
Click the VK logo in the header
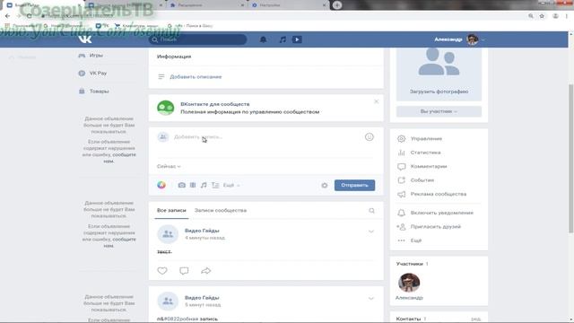pyautogui.click(x=85, y=39)
